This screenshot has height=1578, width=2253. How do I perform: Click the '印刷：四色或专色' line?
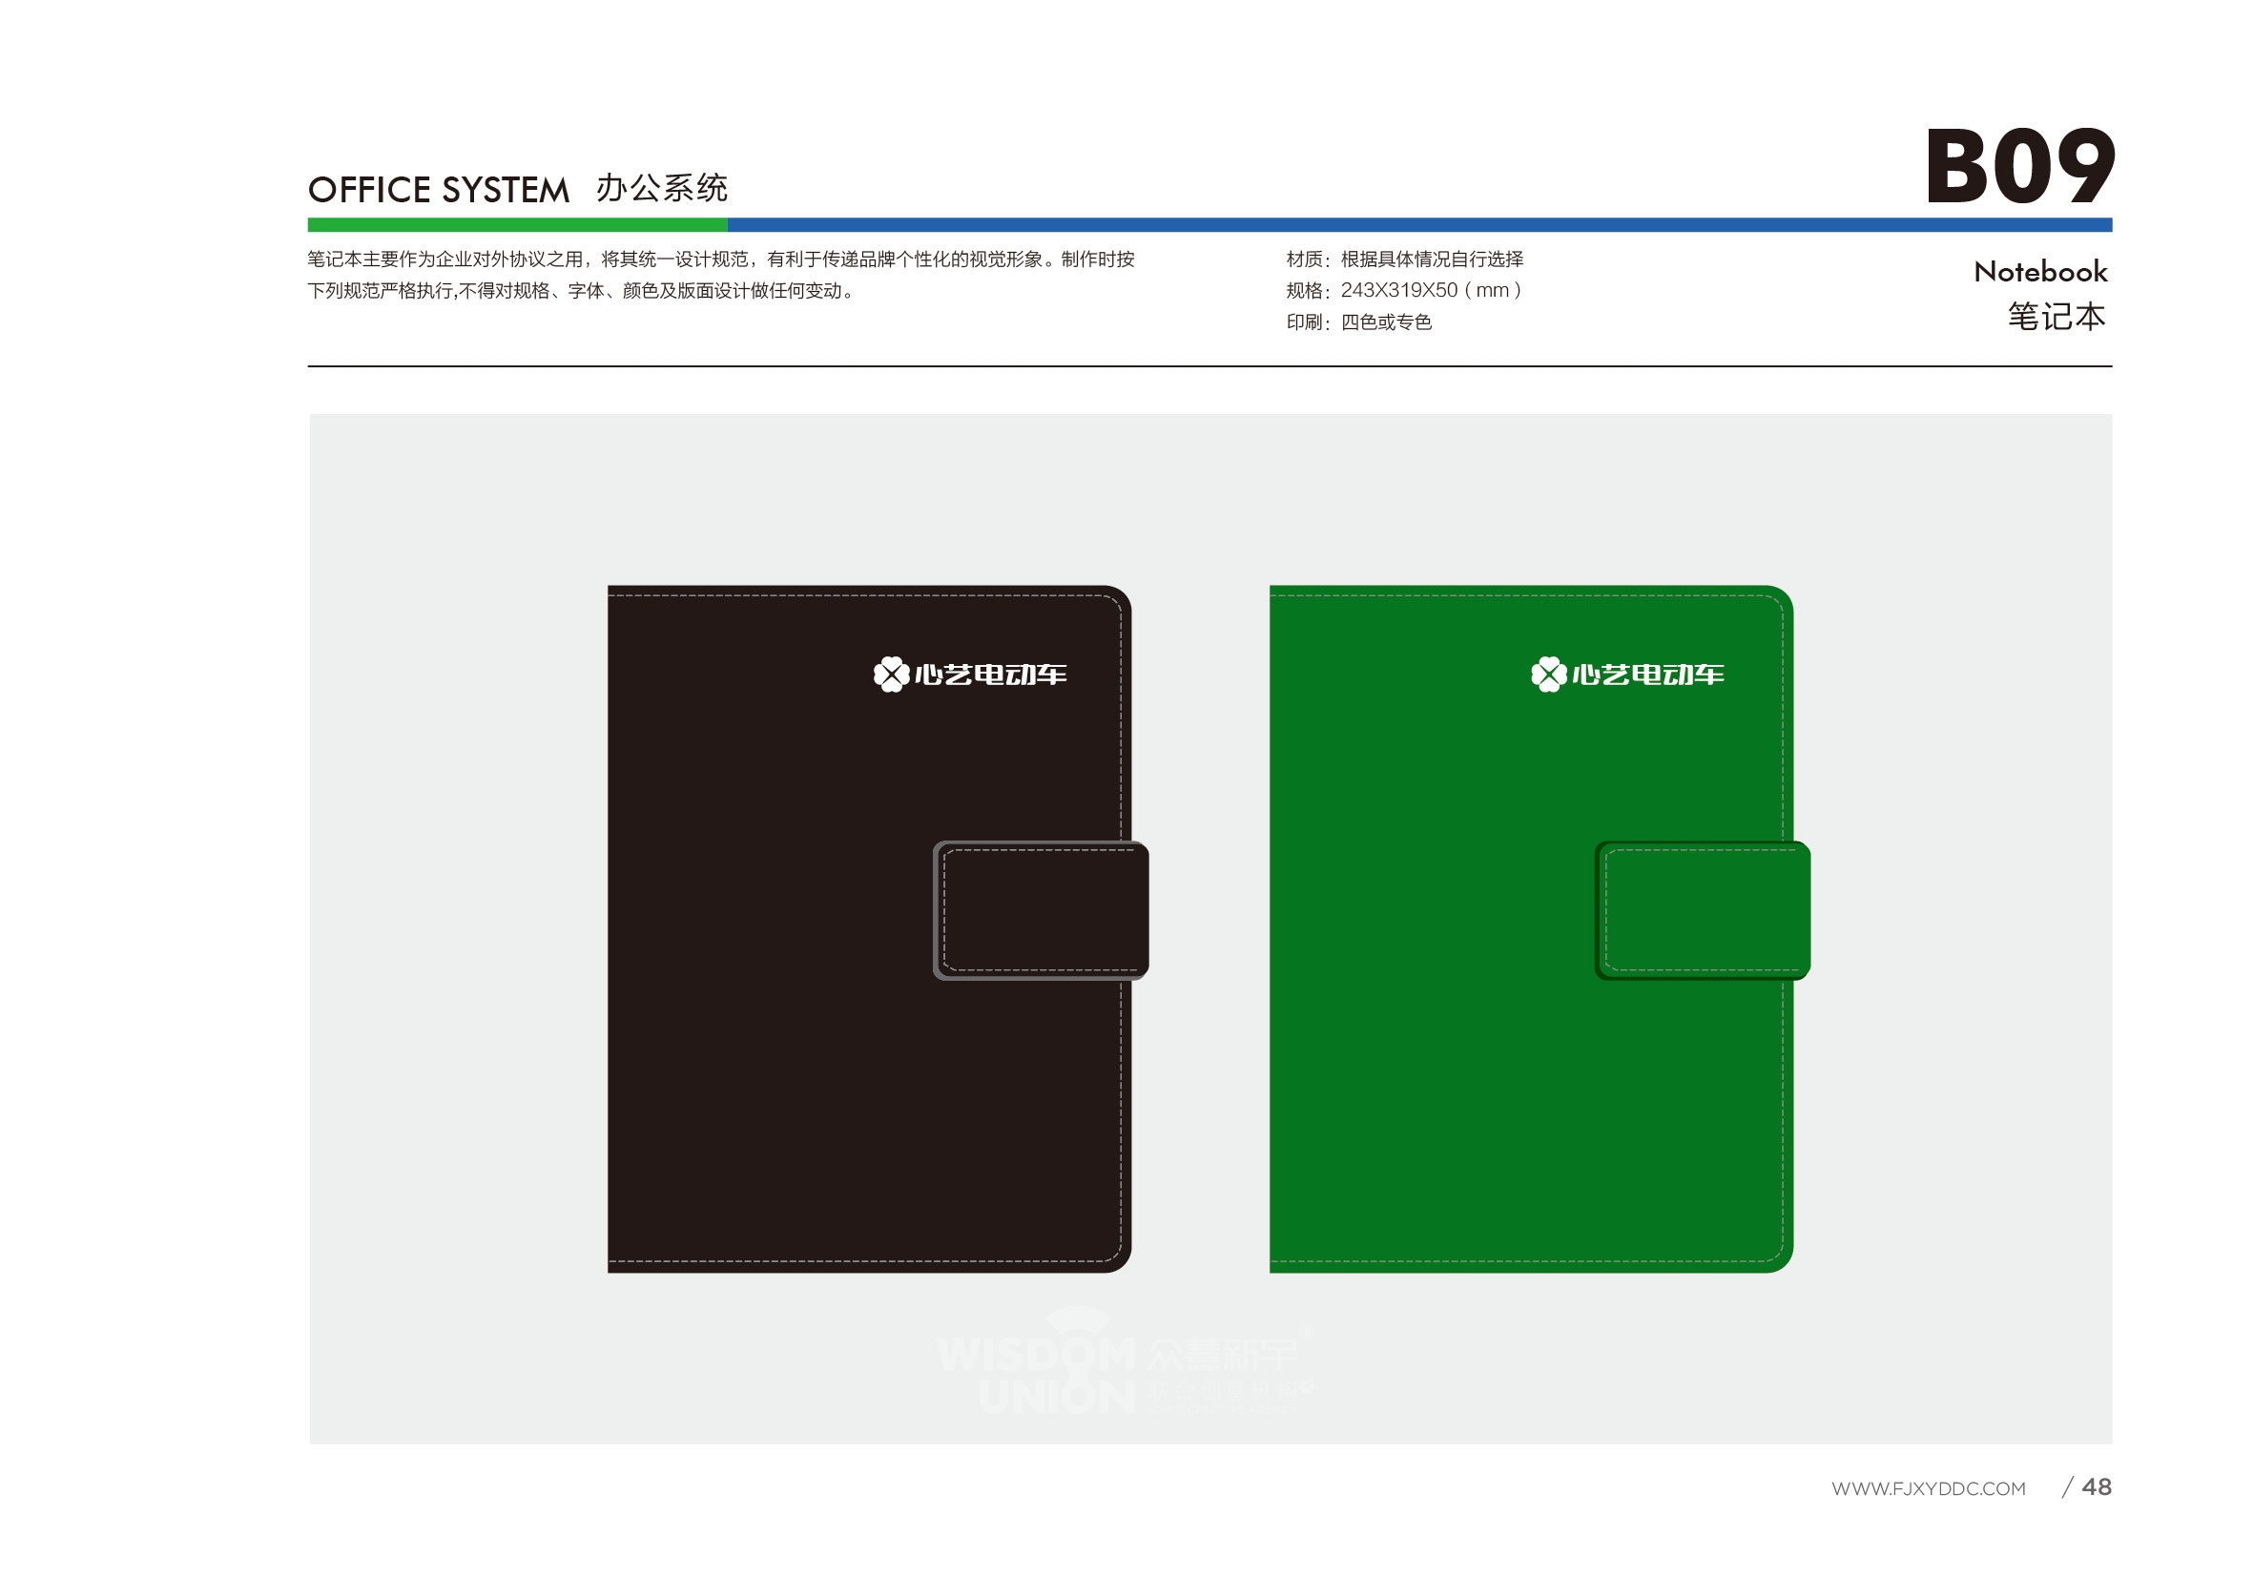pyautogui.click(x=1359, y=322)
